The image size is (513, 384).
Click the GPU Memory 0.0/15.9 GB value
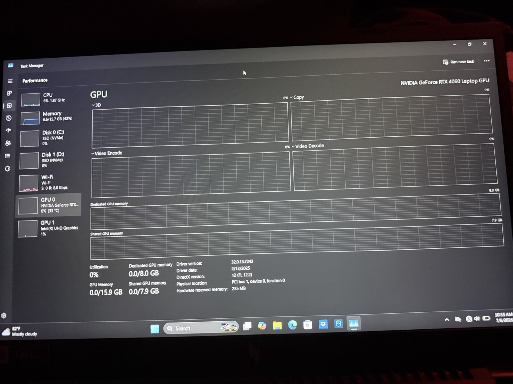coord(106,292)
